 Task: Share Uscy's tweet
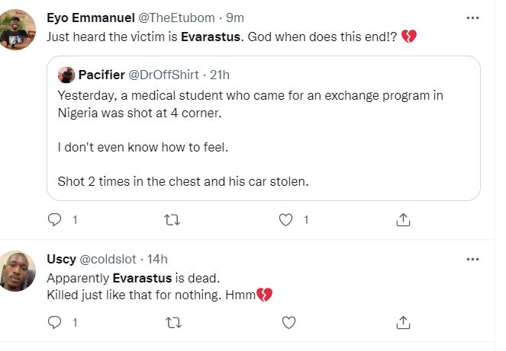click(404, 322)
